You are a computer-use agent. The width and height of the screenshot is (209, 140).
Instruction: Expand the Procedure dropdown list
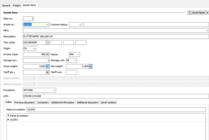click(x=54, y=90)
